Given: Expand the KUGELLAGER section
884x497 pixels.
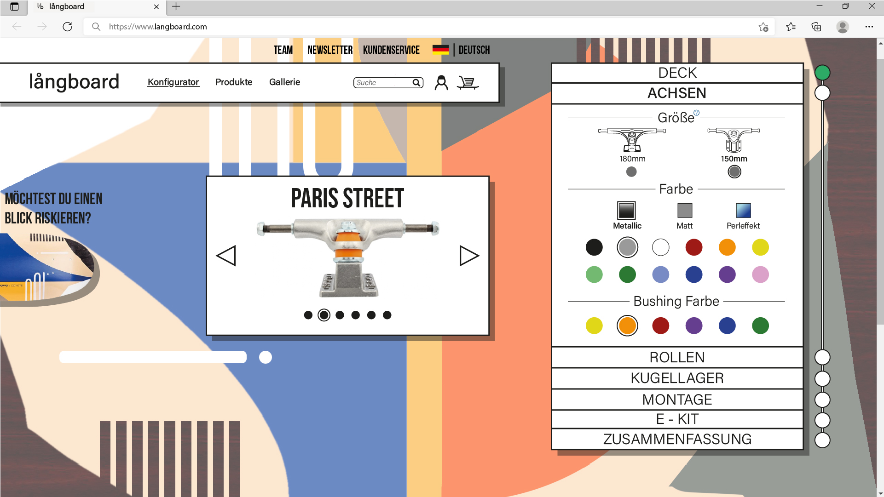Looking at the screenshot, I should coord(677,378).
